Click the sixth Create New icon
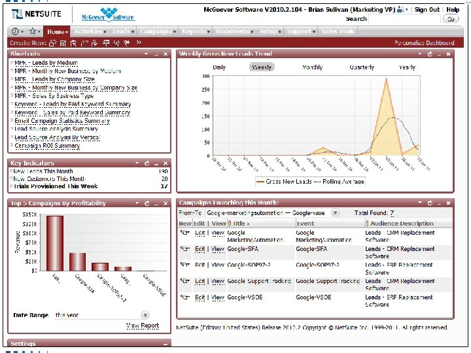This screenshot has height=353, width=471. pos(106,43)
